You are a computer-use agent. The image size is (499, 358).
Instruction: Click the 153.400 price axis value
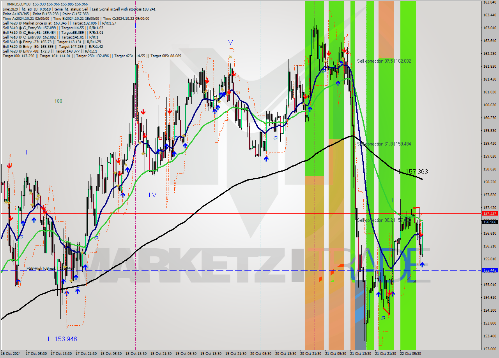pos(489,336)
